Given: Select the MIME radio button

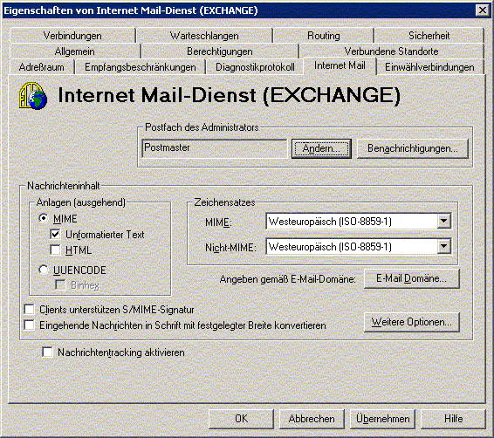Looking at the screenshot, I should (44, 218).
